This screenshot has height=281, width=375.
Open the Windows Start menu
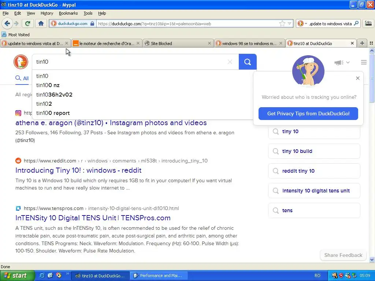17,276
